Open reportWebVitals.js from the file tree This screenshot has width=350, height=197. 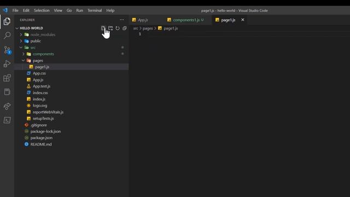[48, 112]
